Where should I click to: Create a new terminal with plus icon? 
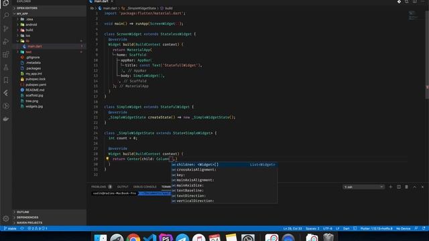391,187
